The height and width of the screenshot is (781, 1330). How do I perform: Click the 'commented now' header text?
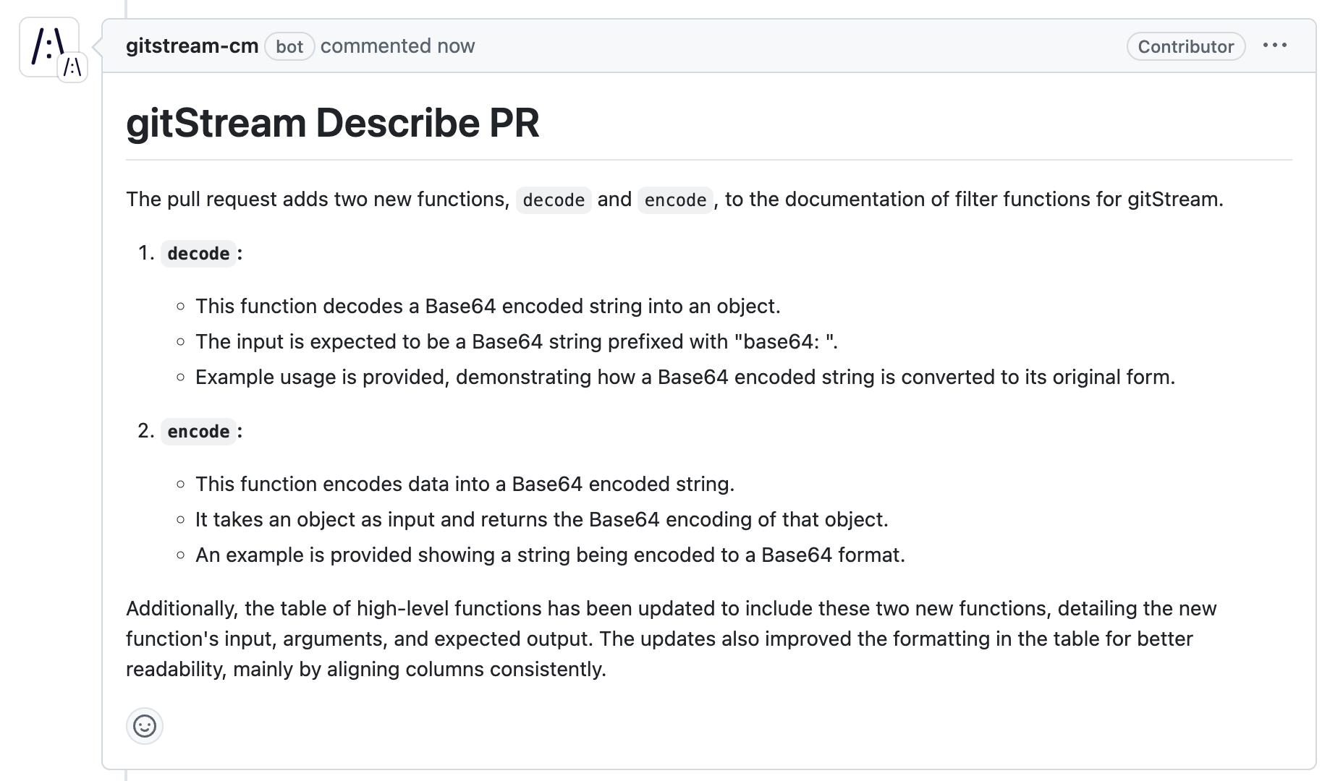click(397, 46)
